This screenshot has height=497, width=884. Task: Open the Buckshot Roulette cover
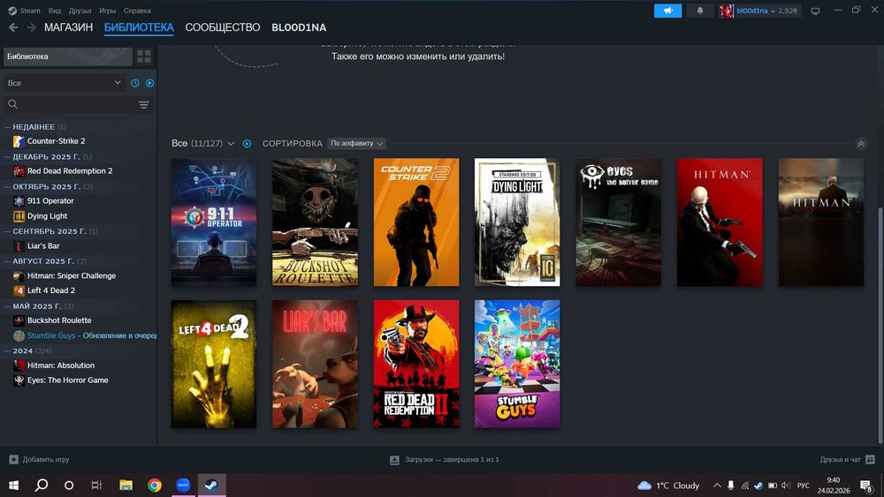316,222
